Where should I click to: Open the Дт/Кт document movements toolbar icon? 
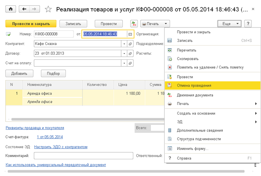[x=134, y=24]
